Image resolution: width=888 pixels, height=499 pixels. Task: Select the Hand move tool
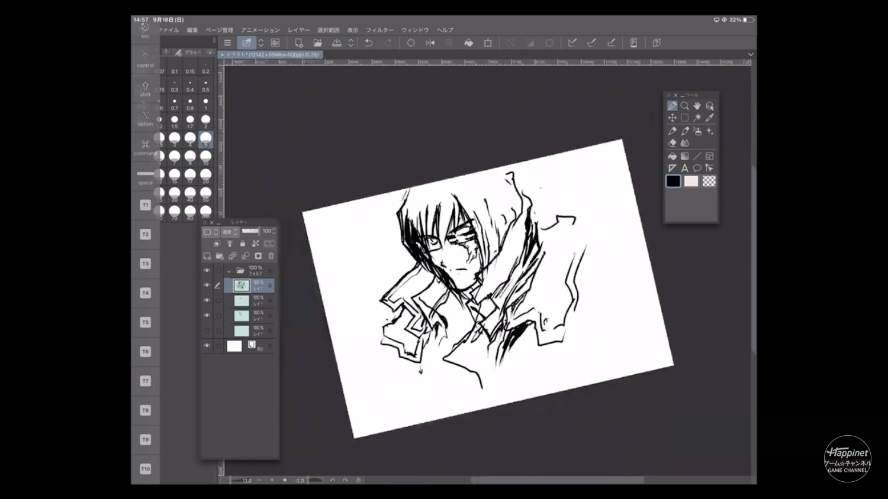697,106
